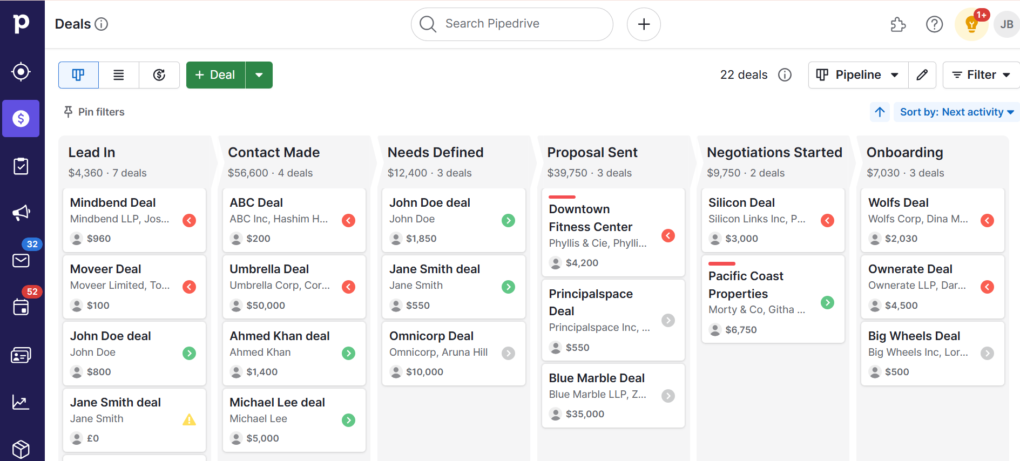
Task: Expand the arrow beside the Deal button
Action: 259,74
